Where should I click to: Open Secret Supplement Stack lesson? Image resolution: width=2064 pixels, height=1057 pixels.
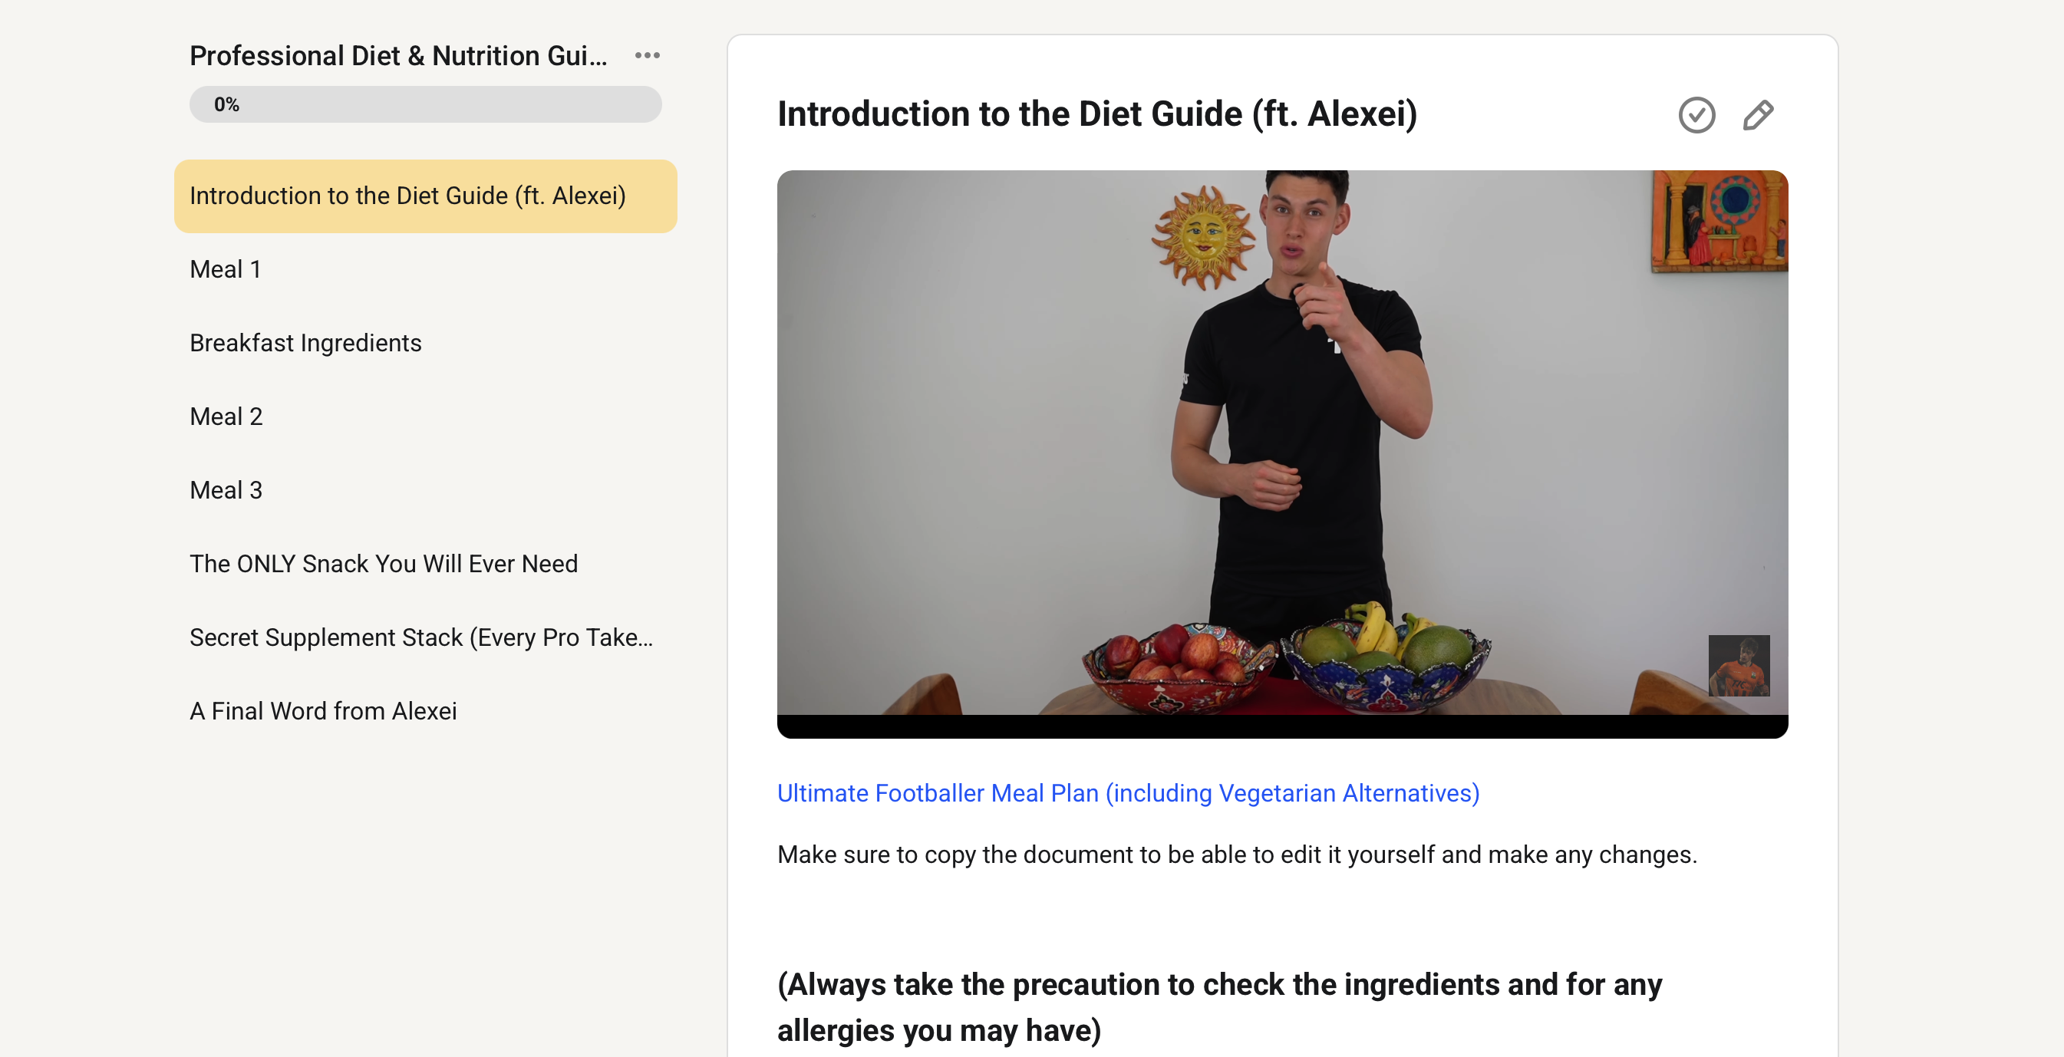pyautogui.click(x=425, y=638)
